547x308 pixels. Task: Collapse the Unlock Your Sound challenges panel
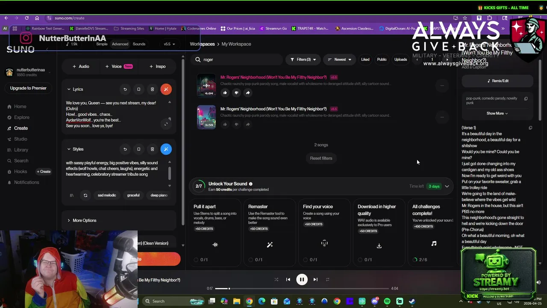coord(447,186)
